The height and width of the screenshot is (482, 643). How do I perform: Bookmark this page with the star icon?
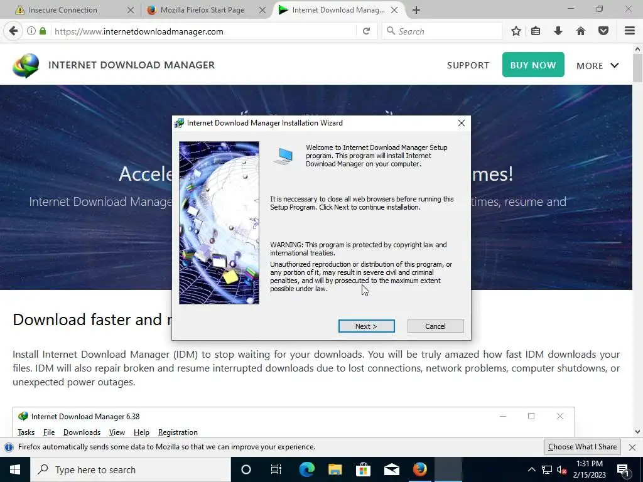tap(516, 31)
